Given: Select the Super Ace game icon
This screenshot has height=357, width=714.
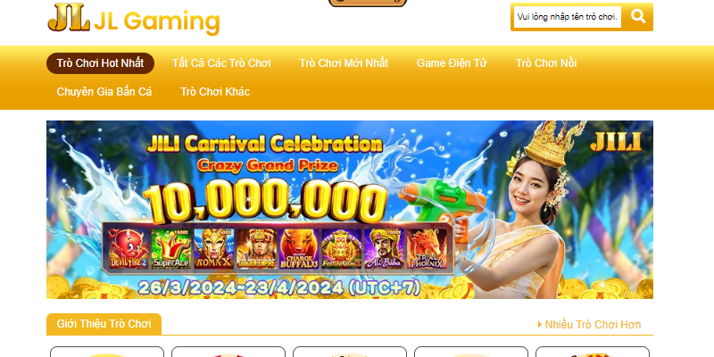Looking at the screenshot, I should [170, 248].
